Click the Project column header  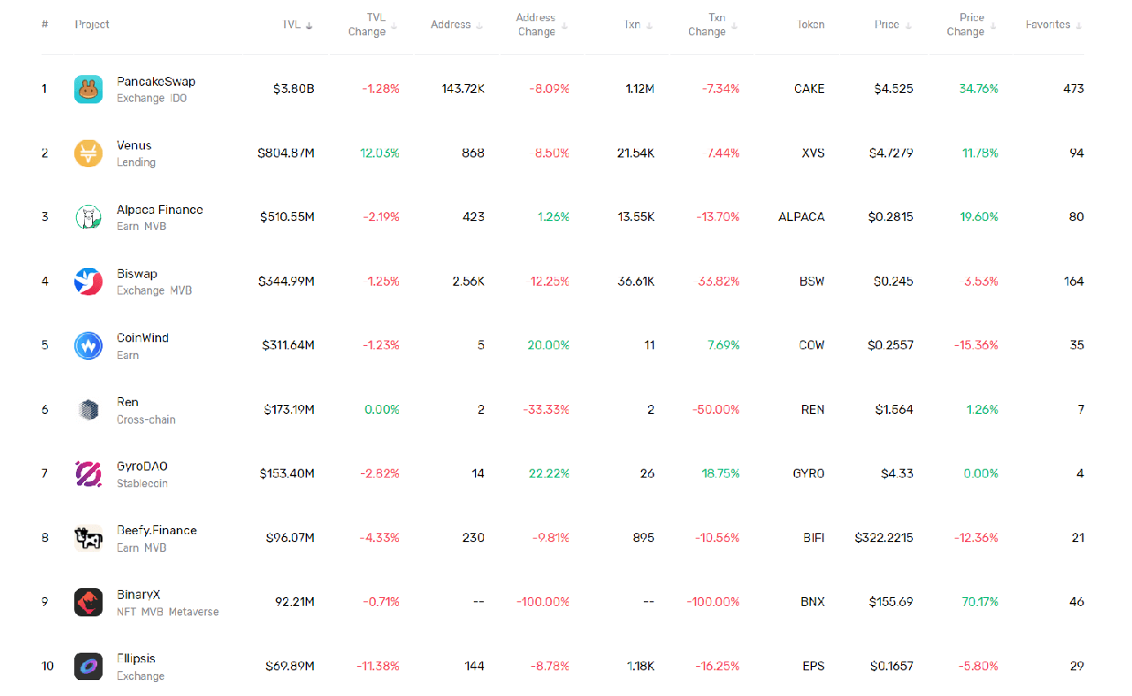[92, 25]
